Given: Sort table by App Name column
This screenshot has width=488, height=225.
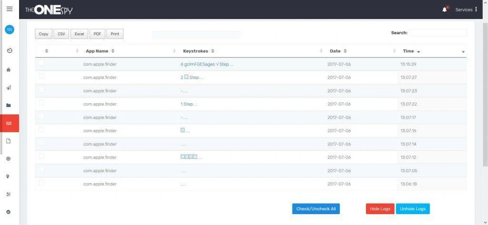Looking at the screenshot, I should tap(100, 51).
